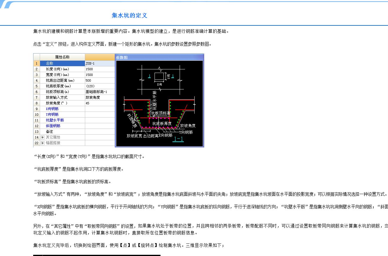Screen dimensions: 388x256
Task: Click the 基础底标高-1 value cell
Action: click(x=100, y=92)
